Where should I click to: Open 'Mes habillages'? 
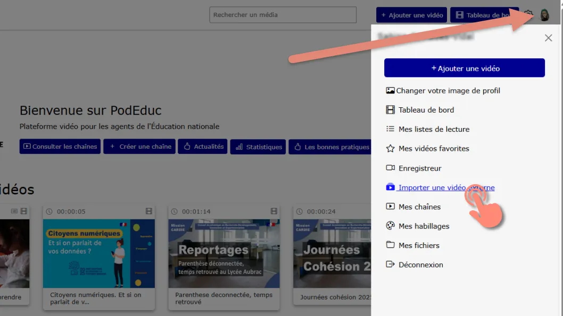pos(424,226)
